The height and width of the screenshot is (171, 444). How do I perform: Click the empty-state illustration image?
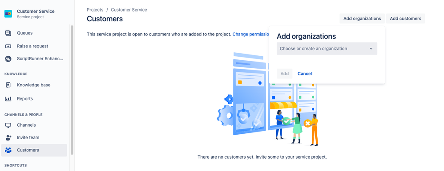(x=267, y=99)
